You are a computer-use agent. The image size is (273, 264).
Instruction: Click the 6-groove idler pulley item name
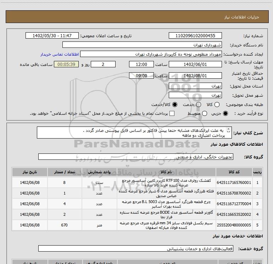click(x=166, y=193)
